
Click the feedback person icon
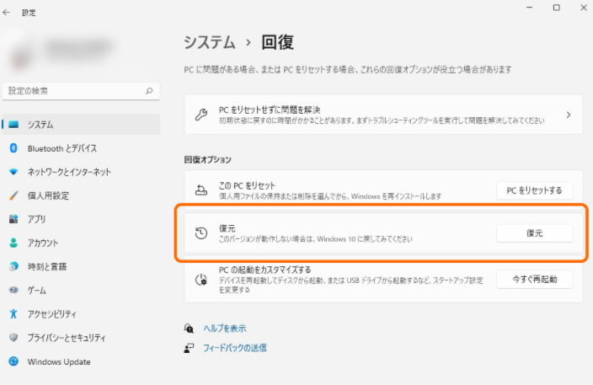pos(189,348)
